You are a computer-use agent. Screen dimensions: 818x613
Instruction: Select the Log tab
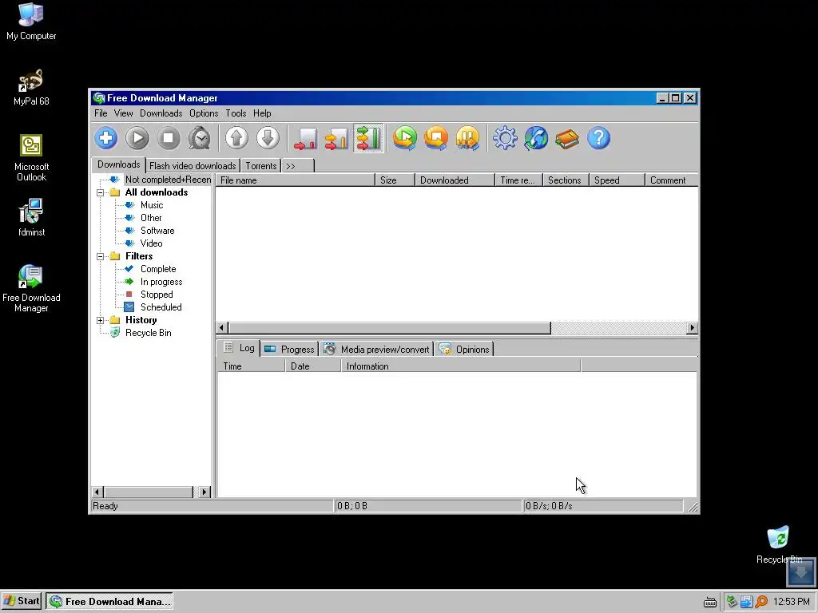(x=239, y=348)
